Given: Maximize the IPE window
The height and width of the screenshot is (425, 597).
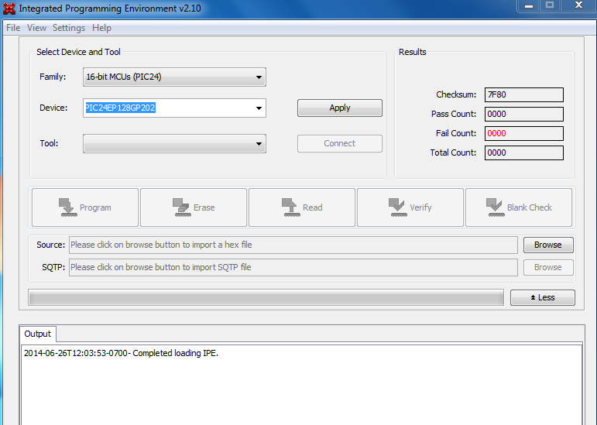Looking at the screenshot, I should [550, 5].
